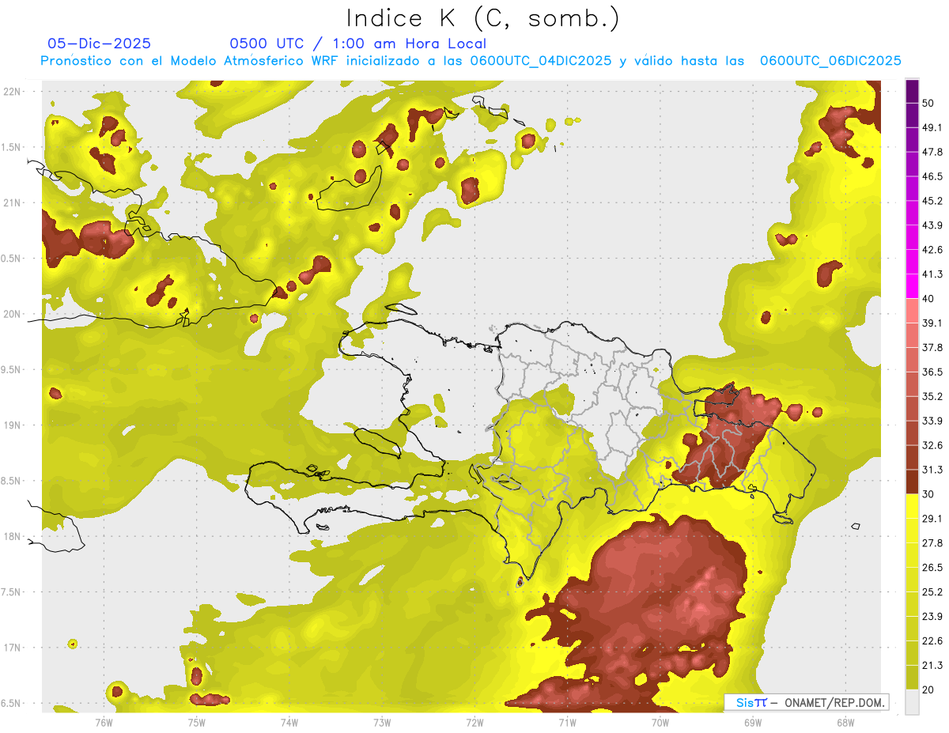Click the longitude axis label '73W'
949x733 pixels.
tap(382, 722)
